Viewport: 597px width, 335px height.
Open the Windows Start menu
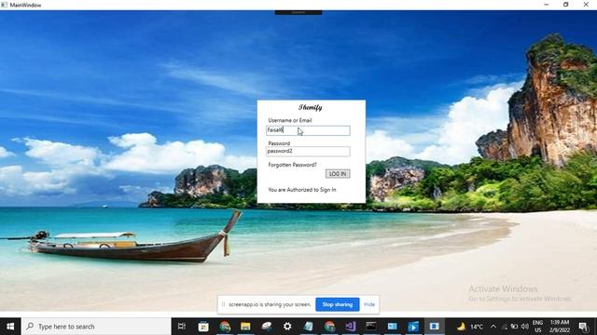(10, 327)
